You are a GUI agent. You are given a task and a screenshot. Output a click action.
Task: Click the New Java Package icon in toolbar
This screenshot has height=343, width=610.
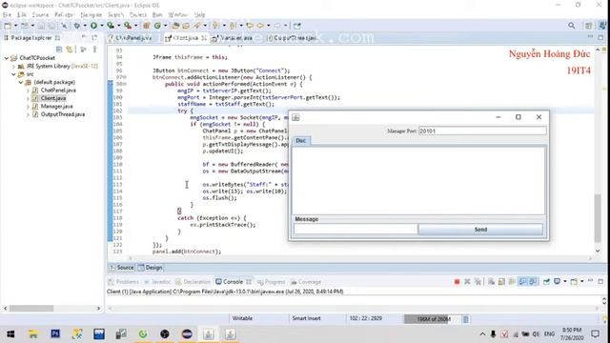coord(146,26)
